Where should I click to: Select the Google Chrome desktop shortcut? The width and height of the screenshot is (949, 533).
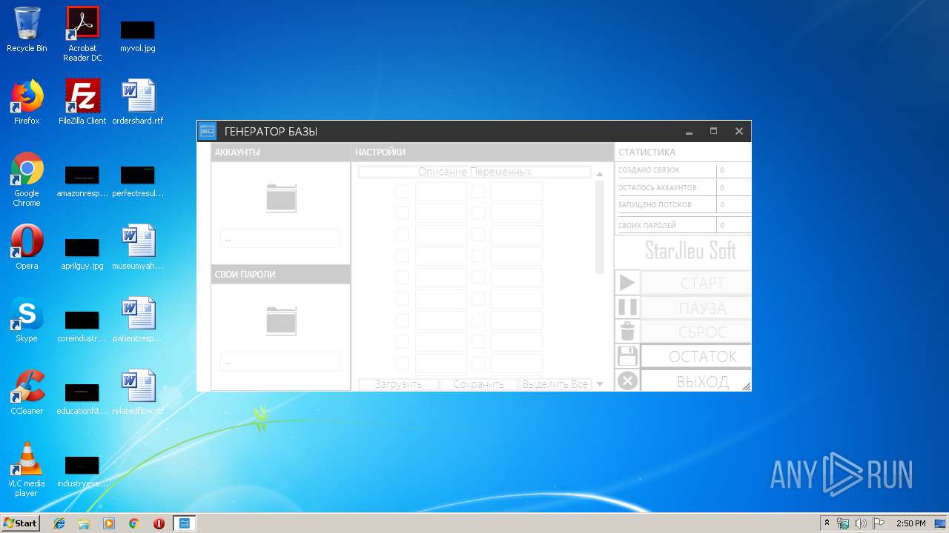point(27,180)
